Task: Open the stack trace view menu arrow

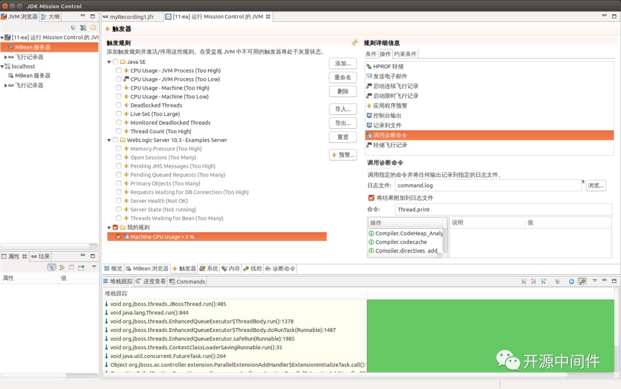Action: point(595,280)
